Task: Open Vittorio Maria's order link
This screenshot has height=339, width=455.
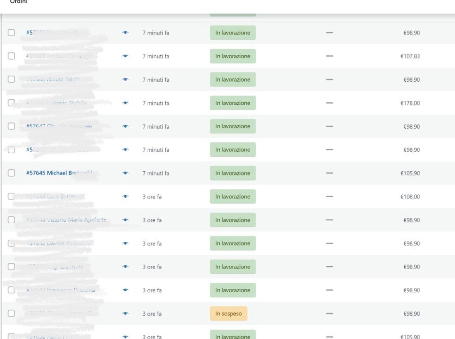Action: point(66,220)
